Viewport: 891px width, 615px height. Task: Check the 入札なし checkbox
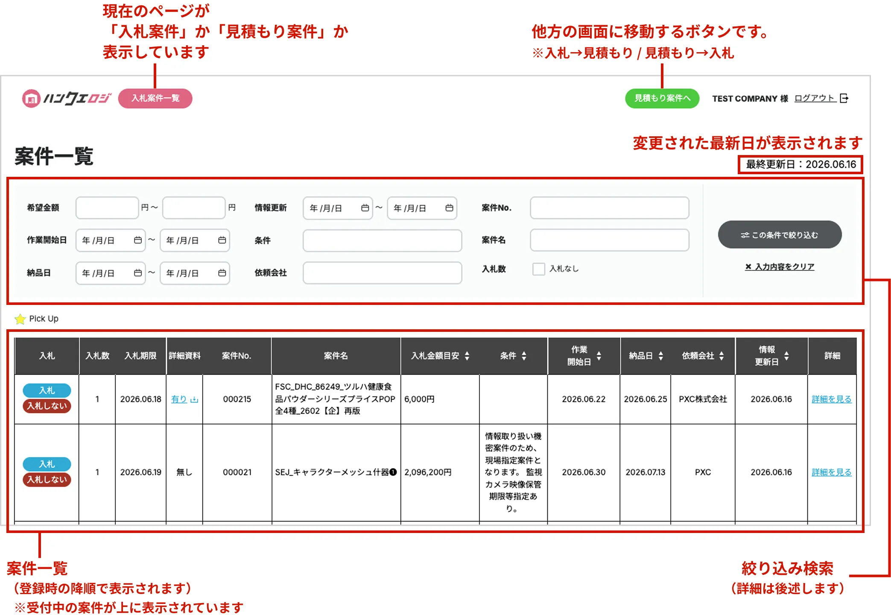538,269
